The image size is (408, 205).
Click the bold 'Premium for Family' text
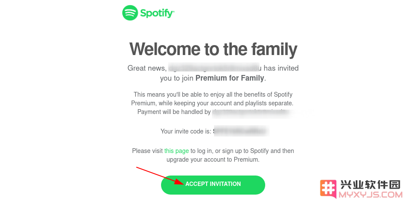[x=230, y=78]
